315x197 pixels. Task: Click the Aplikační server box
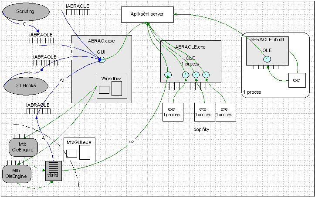[147, 14]
